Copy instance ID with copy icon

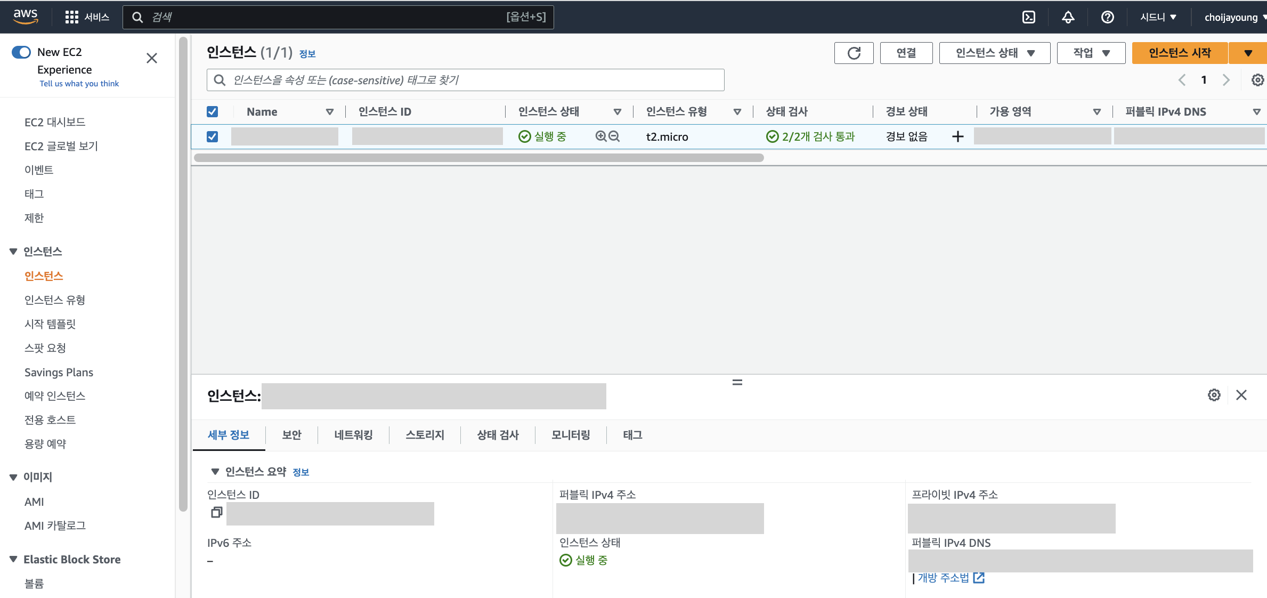[216, 512]
